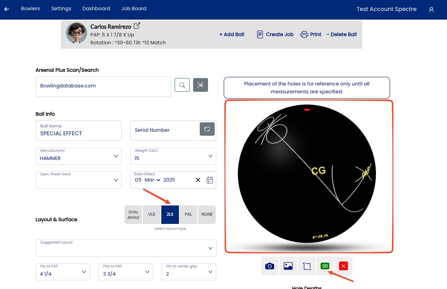This screenshot has height=289, width=447.
Task: Open the Manufacturer dropdown
Action: coord(116,156)
